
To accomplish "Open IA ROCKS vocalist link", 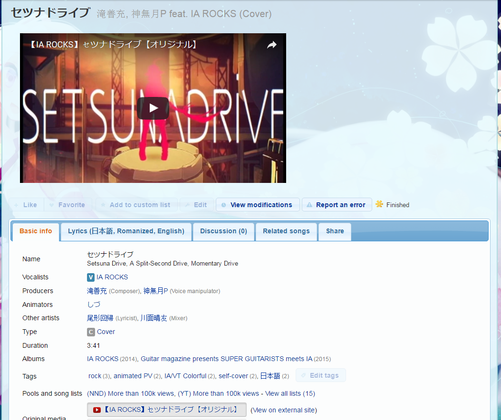I will (112, 277).
